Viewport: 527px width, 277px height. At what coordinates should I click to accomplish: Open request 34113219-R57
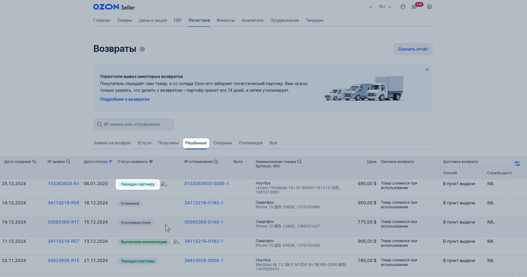point(63,241)
